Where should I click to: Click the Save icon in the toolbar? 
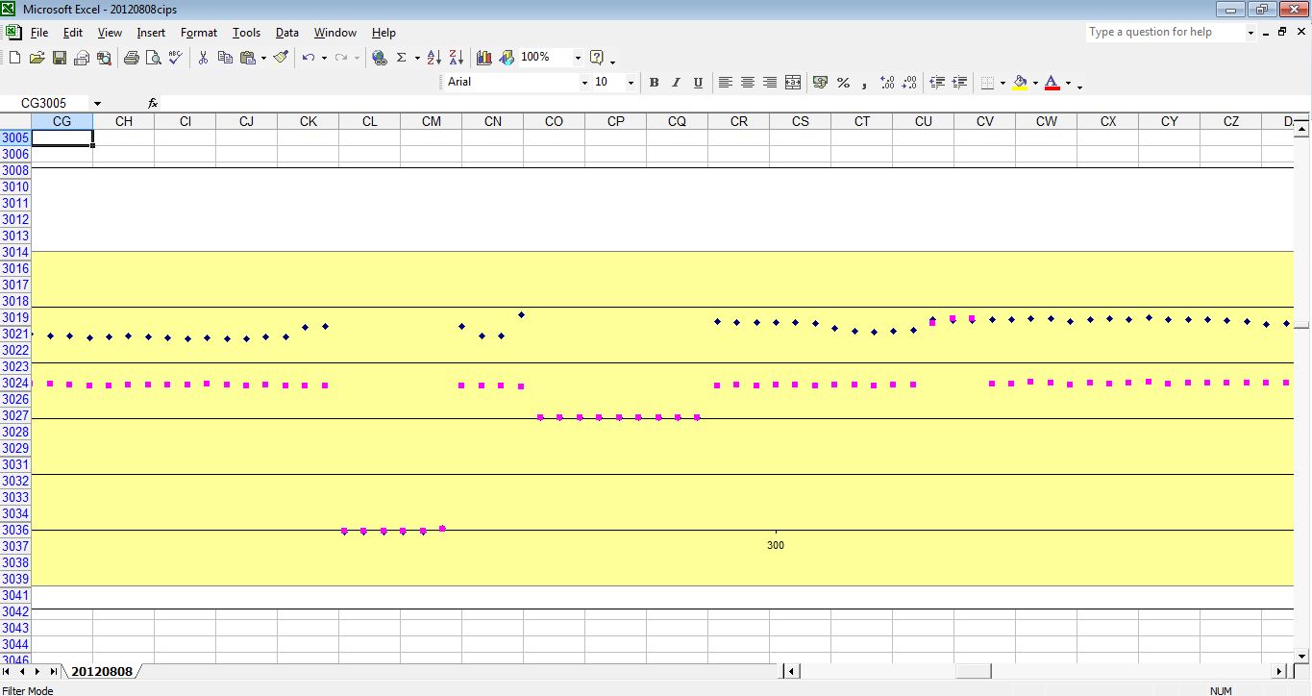click(60, 58)
